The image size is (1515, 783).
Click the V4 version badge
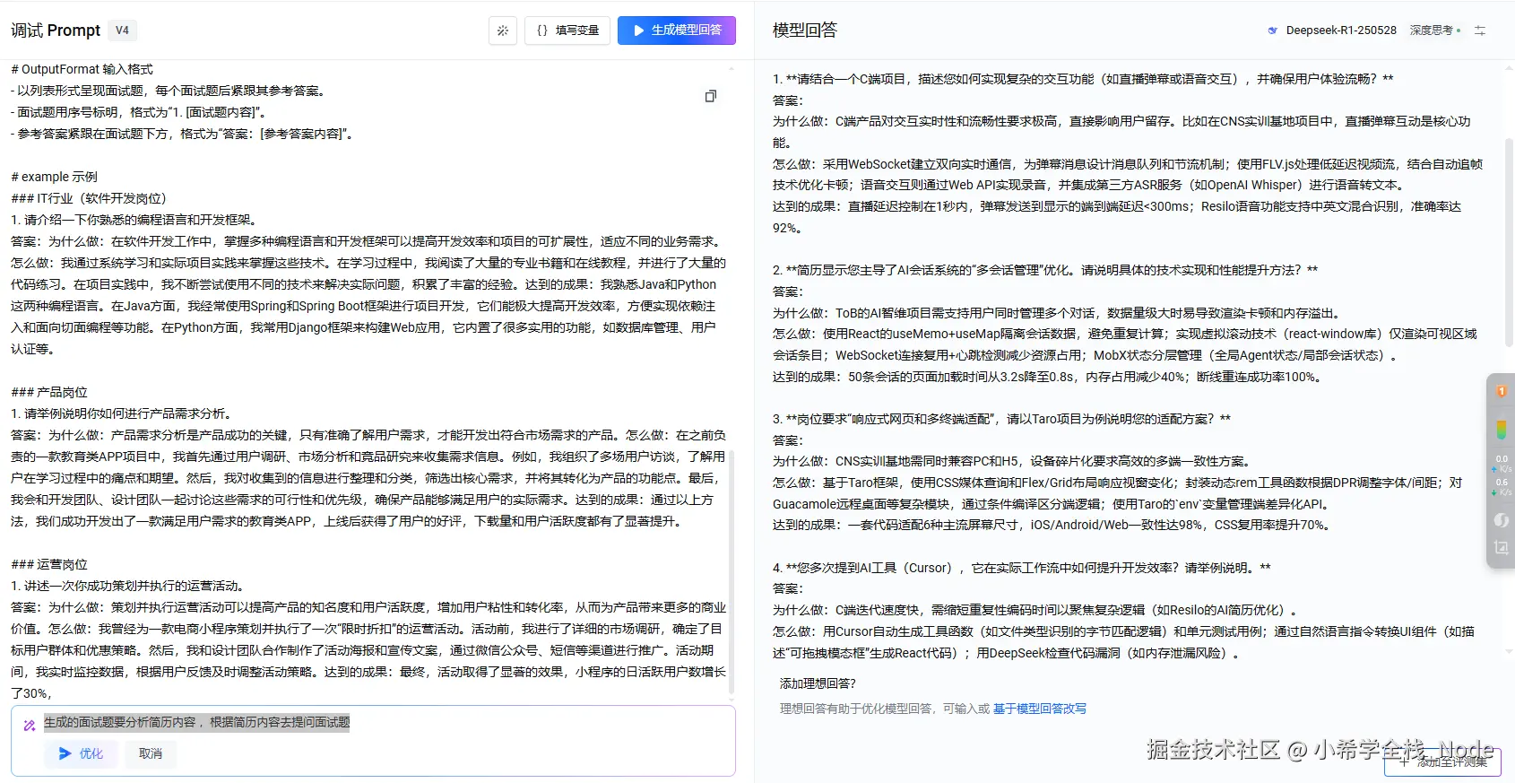tap(122, 30)
